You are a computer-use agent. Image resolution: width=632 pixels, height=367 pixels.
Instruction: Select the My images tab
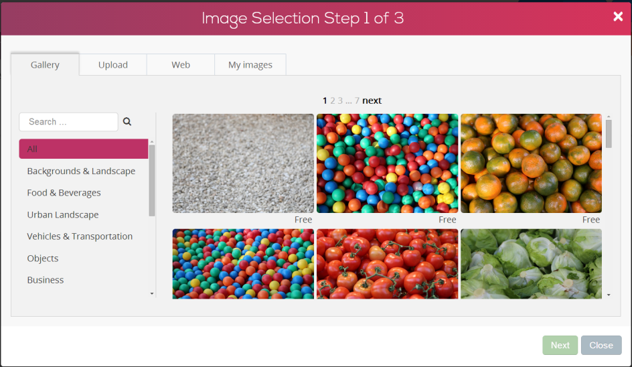(250, 65)
